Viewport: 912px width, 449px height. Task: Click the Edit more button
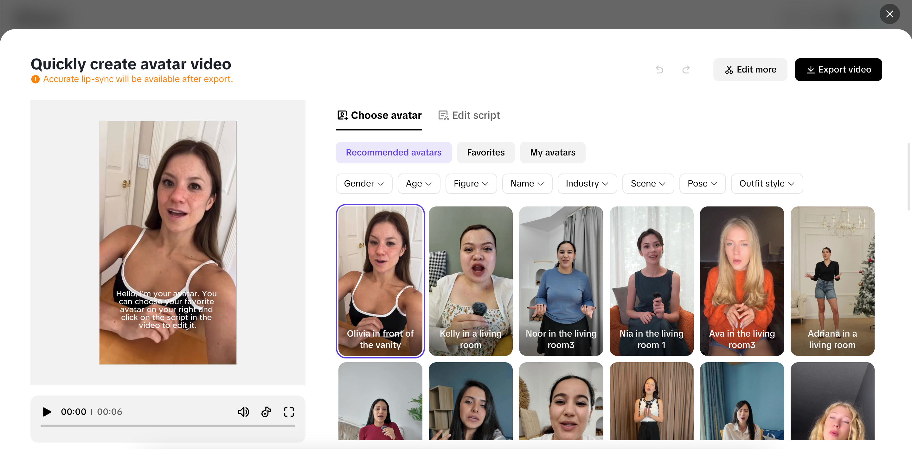pyautogui.click(x=750, y=69)
